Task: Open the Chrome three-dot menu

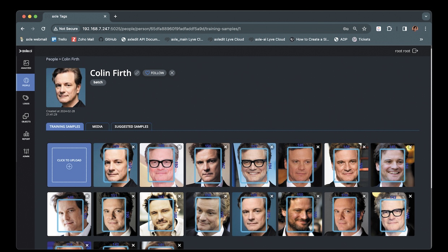Action: [425, 29]
